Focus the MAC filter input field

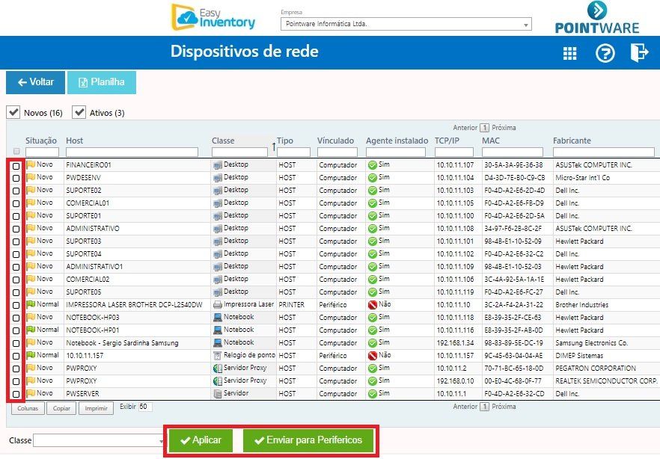pyautogui.click(x=513, y=153)
